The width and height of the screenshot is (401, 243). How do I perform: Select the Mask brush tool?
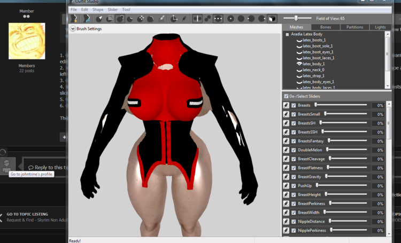[x=110, y=19]
